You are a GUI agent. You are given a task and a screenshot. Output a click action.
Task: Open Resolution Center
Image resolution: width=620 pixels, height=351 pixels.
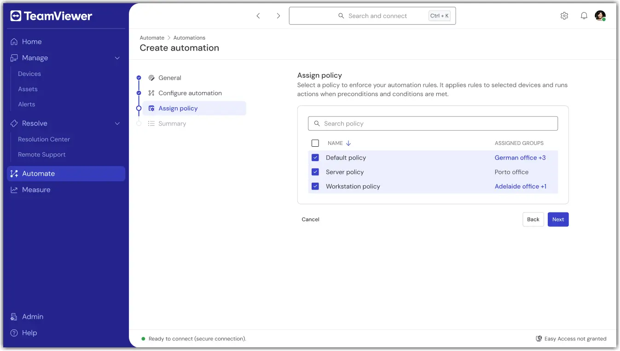[x=44, y=139]
